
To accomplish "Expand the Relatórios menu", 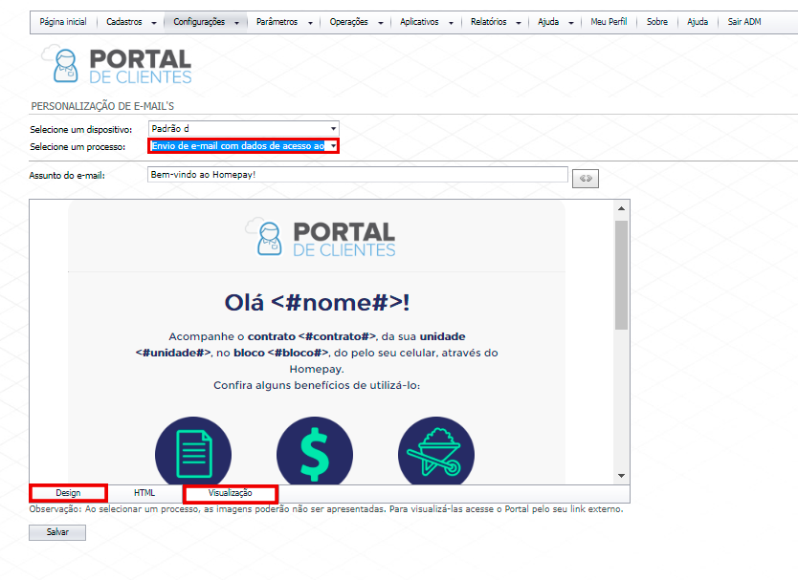I will click(x=496, y=22).
